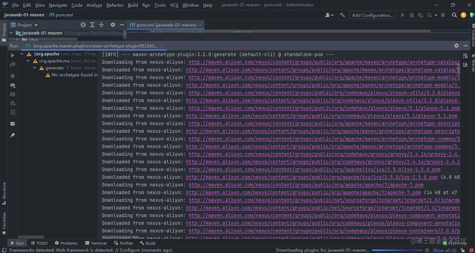
Task: Toggle the pin tab icon in the Run panel
Action: click(x=13, y=135)
